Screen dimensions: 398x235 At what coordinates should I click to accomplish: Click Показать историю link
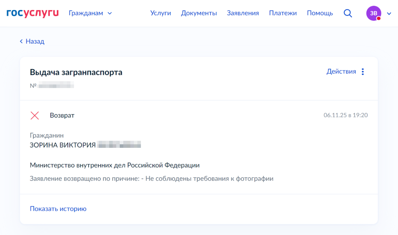58,209
